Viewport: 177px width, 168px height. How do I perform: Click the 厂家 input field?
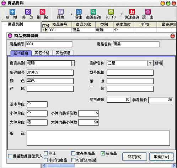tap(130, 89)
